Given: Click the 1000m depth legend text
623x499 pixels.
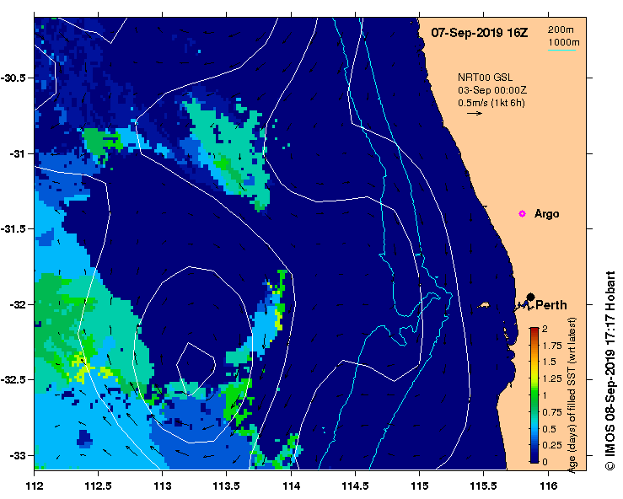Looking at the screenshot, I should [564, 42].
